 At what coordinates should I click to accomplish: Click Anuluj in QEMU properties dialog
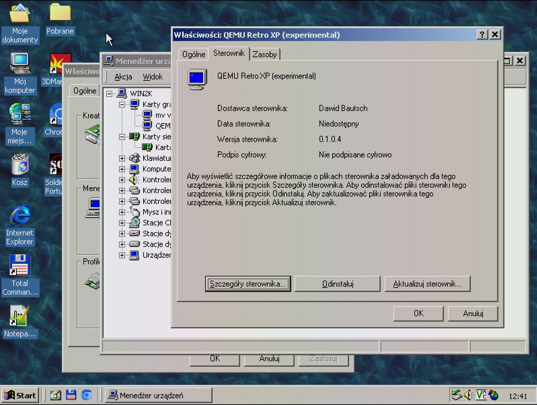pos(473,314)
